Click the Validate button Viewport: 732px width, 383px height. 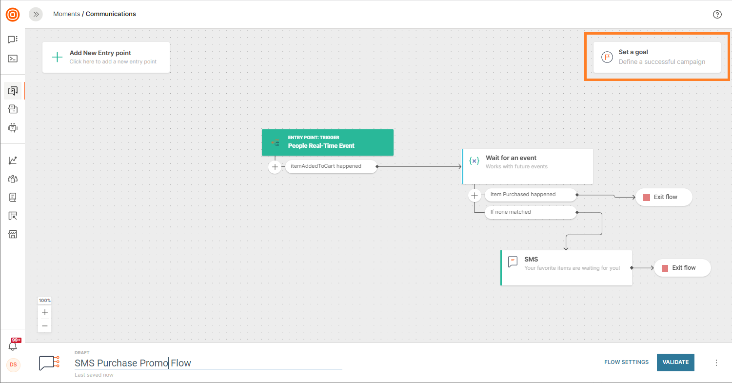[675, 362]
